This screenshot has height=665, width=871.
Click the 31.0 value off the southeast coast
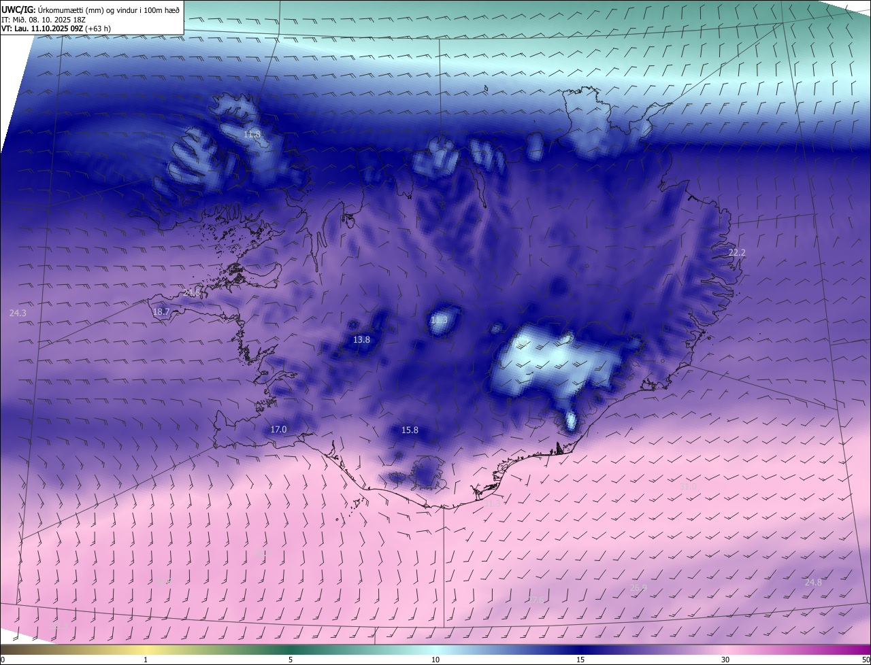point(688,486)
